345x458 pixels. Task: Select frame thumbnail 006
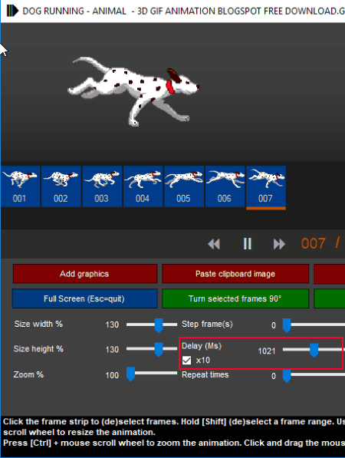[x=225, y=186]
